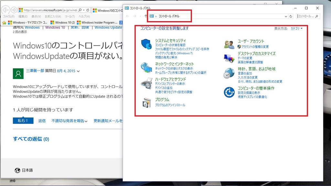
Task: Open browser 編集(E) menu
Action: (23, 16)
